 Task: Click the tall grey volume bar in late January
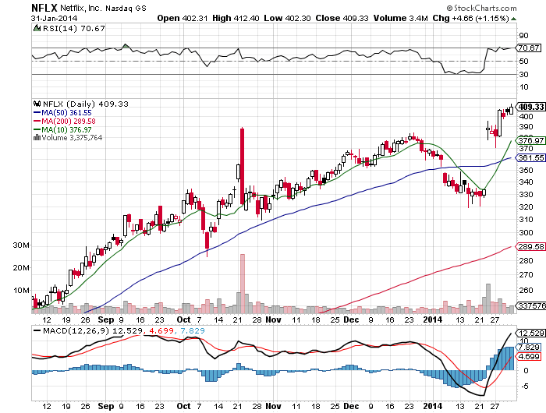[488, 298]
